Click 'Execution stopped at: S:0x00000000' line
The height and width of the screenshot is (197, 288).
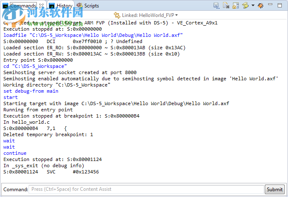click(53, 29)
